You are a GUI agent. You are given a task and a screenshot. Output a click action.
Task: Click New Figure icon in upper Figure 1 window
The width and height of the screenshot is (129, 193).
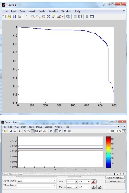click(x=4, y=17)
